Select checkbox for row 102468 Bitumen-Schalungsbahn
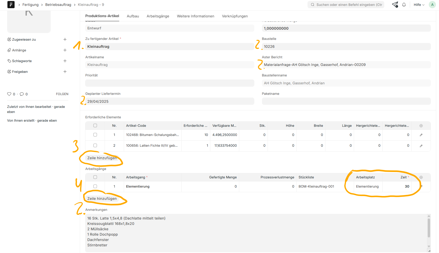Image resolution: width=439 pixels, height=253 pixels. click(95, 135)
